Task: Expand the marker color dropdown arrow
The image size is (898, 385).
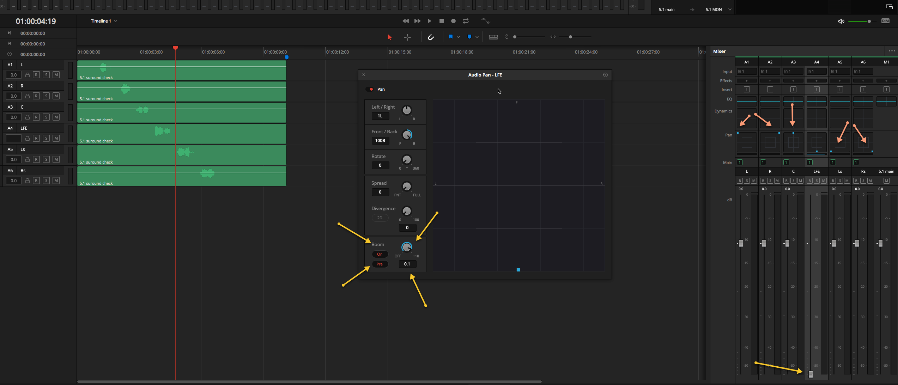Action: point(477,37)
